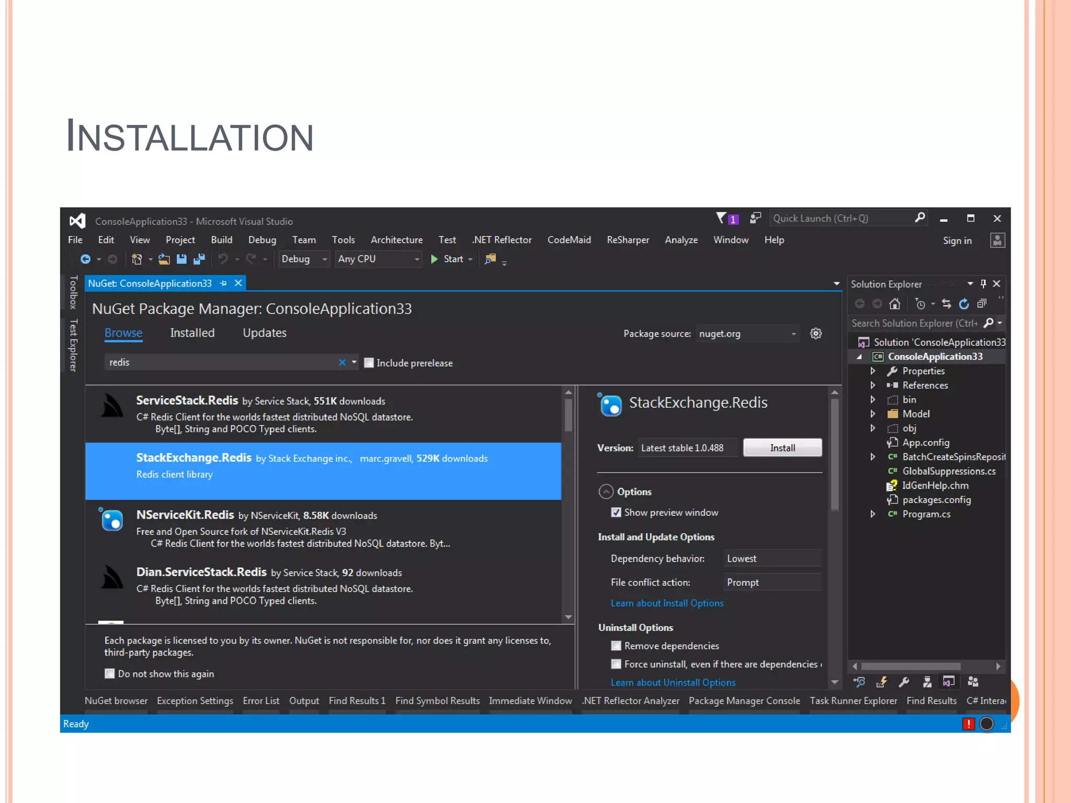
Task: Open the Any CPU platform dropdown
Action: point(378,259)
